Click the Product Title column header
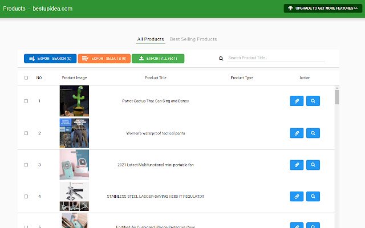 point(156,78)
